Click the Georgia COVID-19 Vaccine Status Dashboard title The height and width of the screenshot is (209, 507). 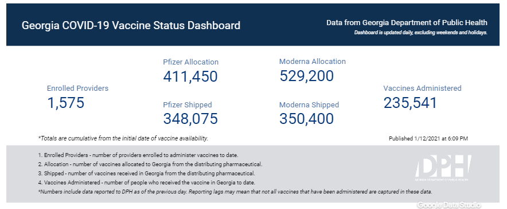click(x=131, y=26)
